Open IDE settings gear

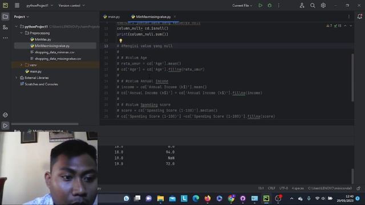[323, 5]
